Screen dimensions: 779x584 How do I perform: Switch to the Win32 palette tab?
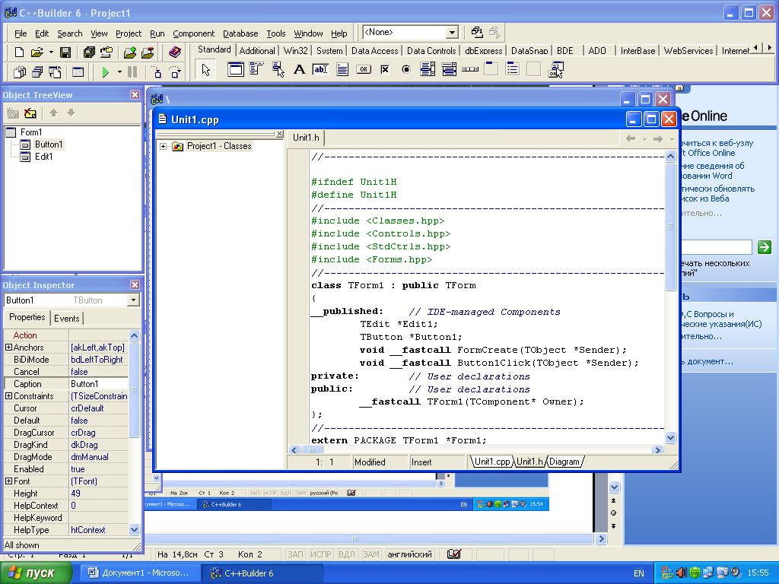[x=296, y=51]
